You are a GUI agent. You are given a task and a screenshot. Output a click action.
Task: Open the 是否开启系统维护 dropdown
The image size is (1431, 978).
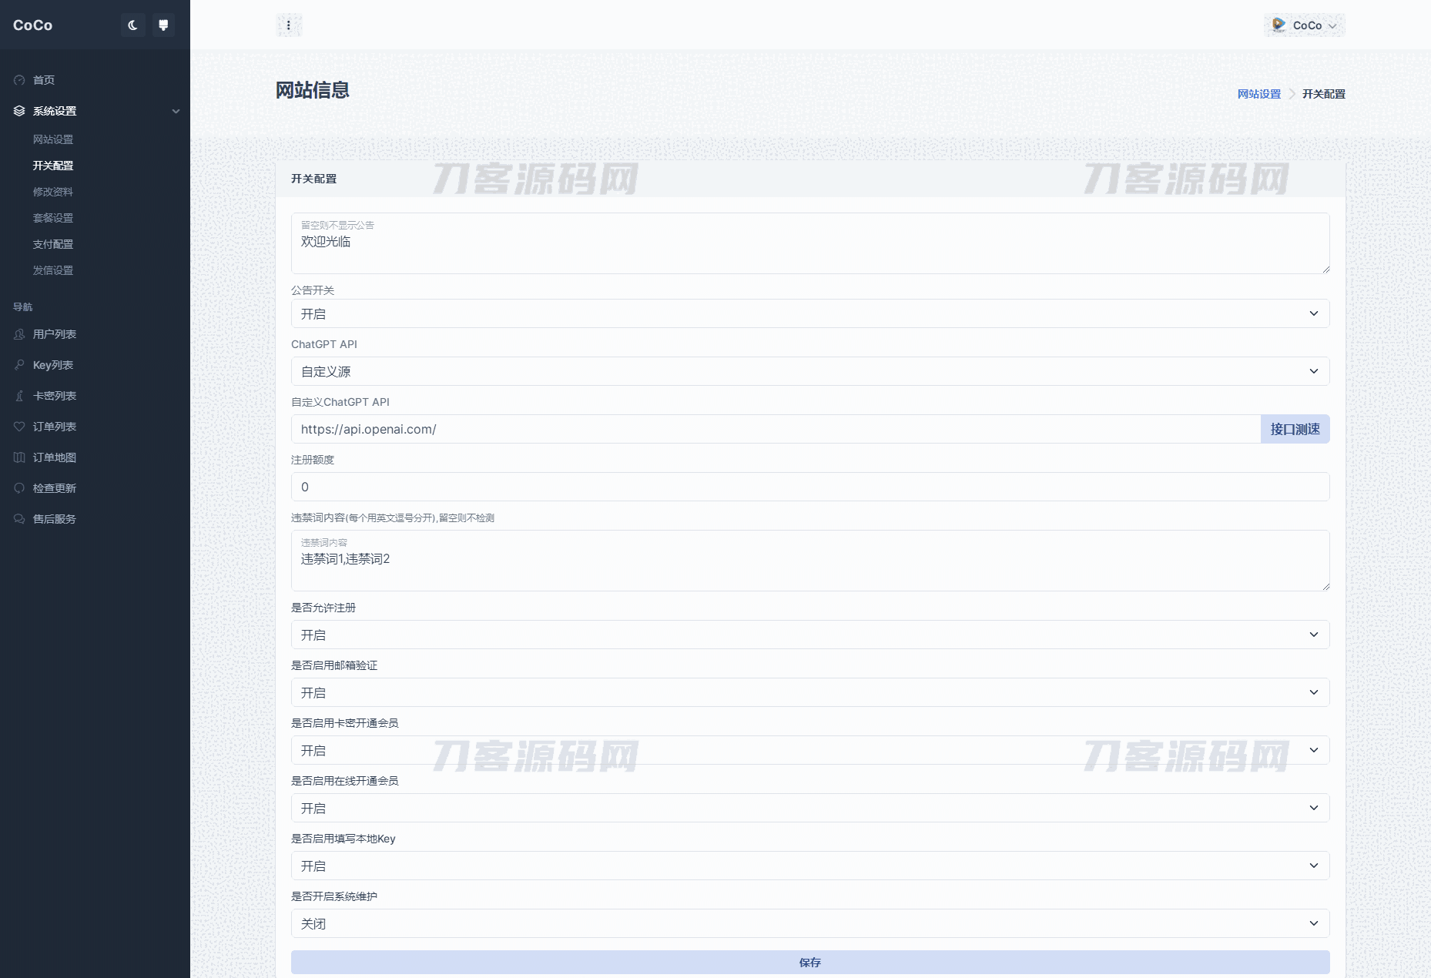810,923
